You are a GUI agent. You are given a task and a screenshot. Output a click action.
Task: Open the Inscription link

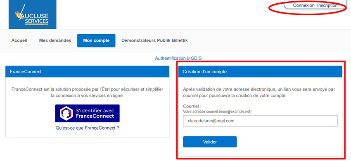(x=327, y=5)
